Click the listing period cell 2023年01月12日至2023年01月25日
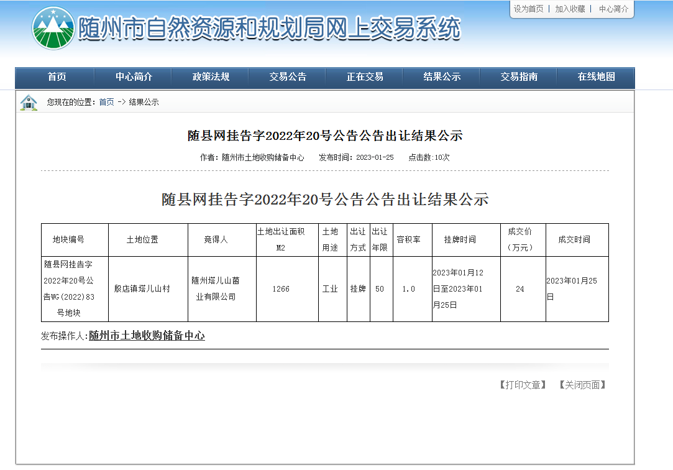 coord(458,289)
